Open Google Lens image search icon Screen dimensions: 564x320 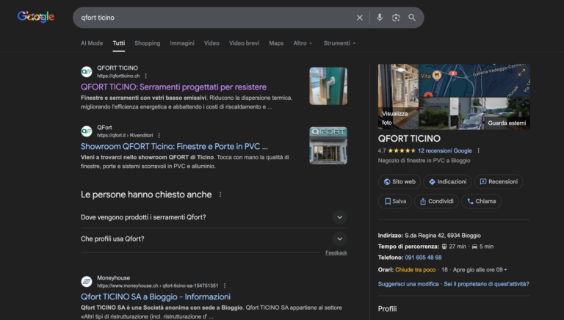pyautogui.click(x=396, y=18)
